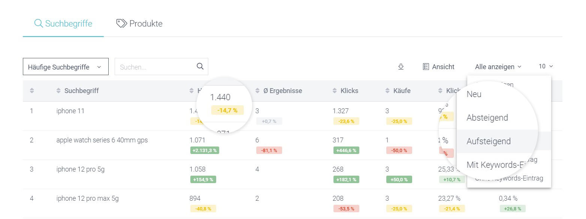Choose Aufsteigend from the filter options
Image resolution: width=586 pixels, height=219 pixels.
pyautogui.click(x=489, y=141)
